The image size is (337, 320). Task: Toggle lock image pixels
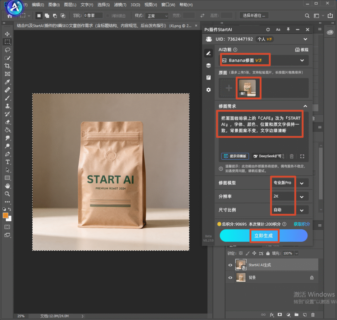pyautogui.click(x=247, y=253)
